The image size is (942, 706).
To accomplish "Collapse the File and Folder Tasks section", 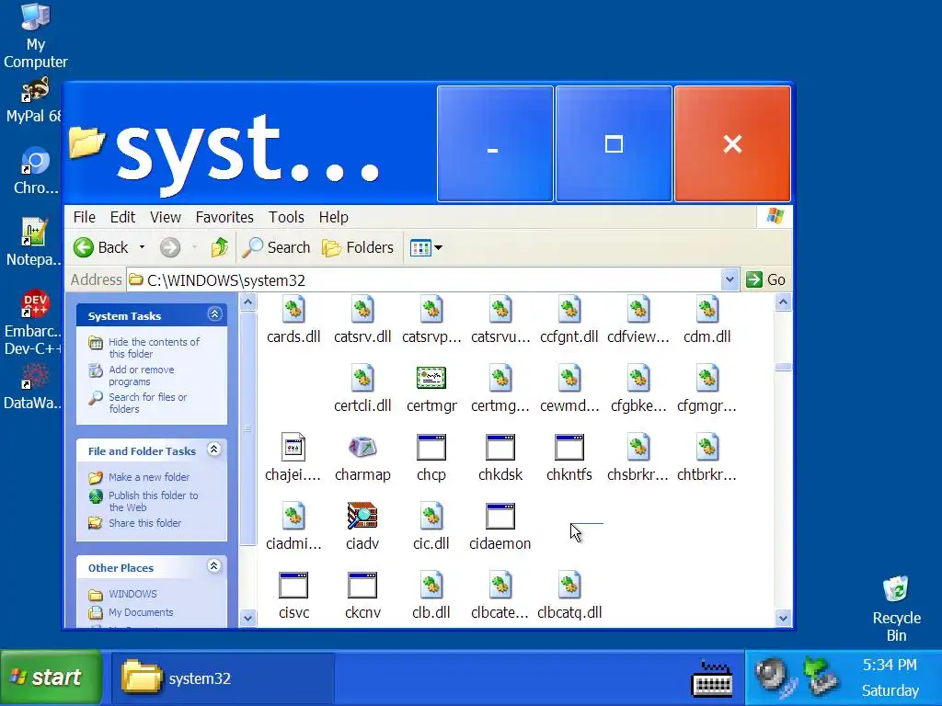I will [x=213, y=449].
